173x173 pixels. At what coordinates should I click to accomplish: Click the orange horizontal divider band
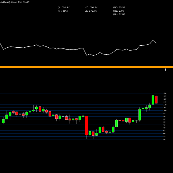86,67
